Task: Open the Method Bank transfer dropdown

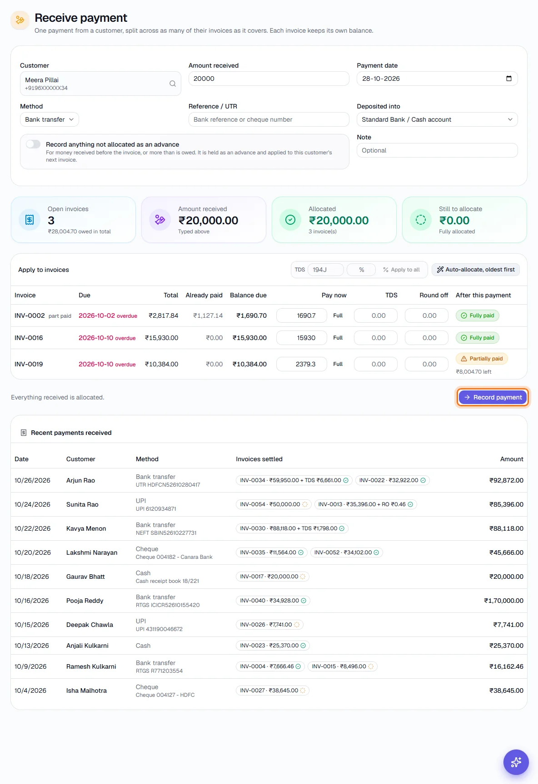Action: coord(50,119)
